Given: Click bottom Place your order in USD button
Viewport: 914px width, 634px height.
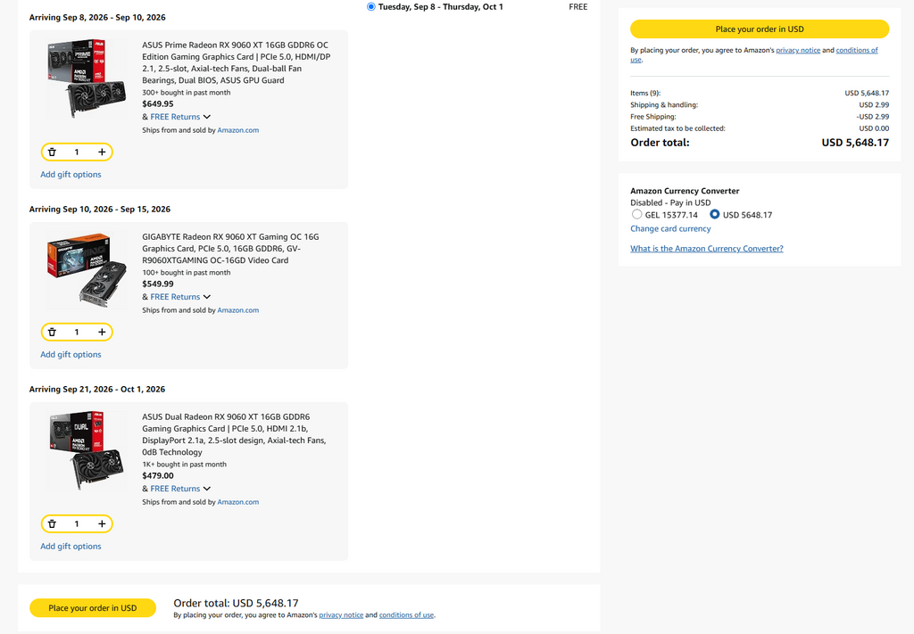Looking at the screenshot, I should 93,608.
